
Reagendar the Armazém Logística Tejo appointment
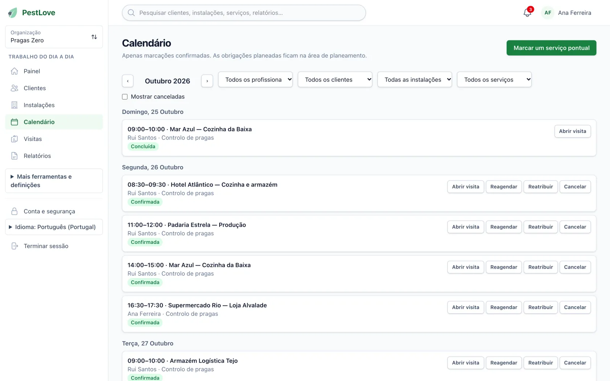coord(504,363)
